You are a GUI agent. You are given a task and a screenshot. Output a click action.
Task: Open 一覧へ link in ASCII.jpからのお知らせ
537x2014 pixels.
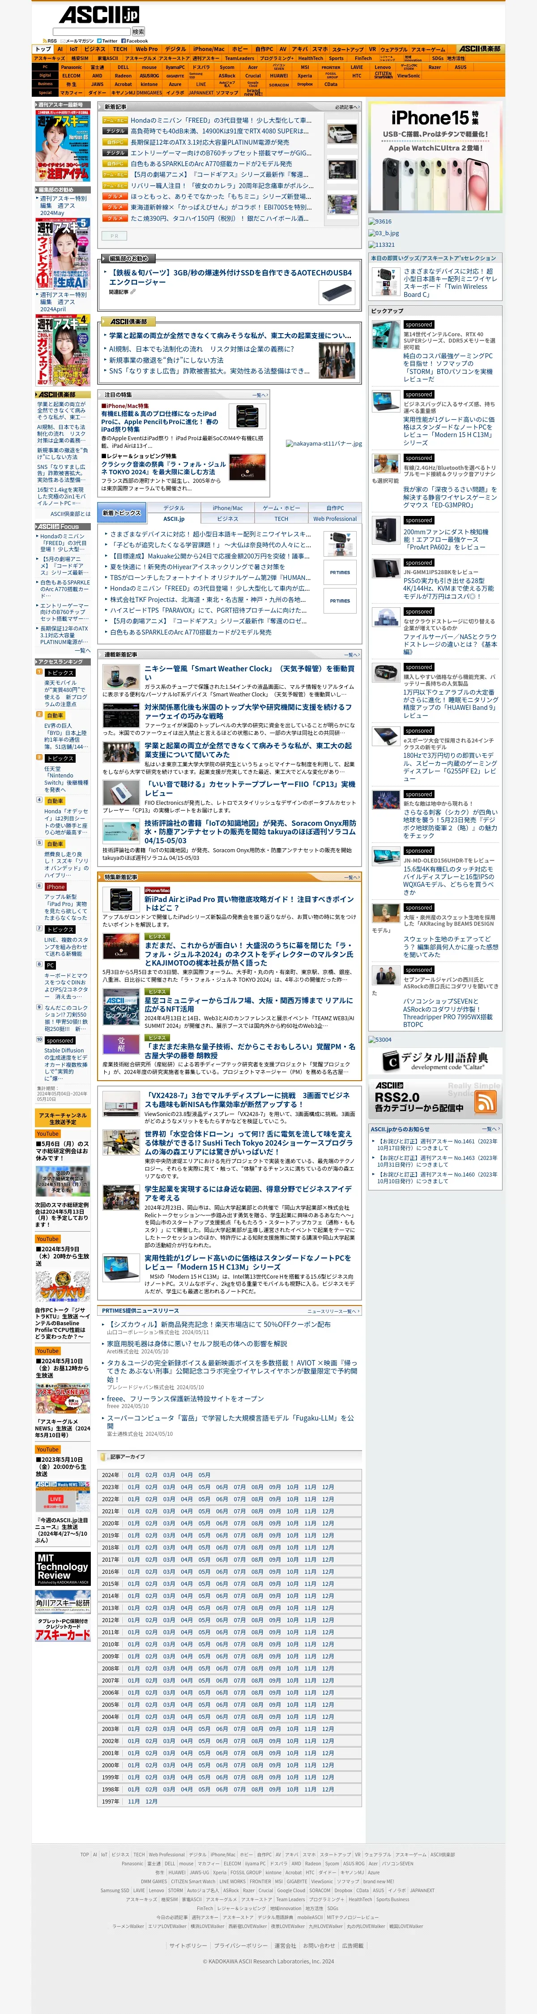[x=491, y=1129]
